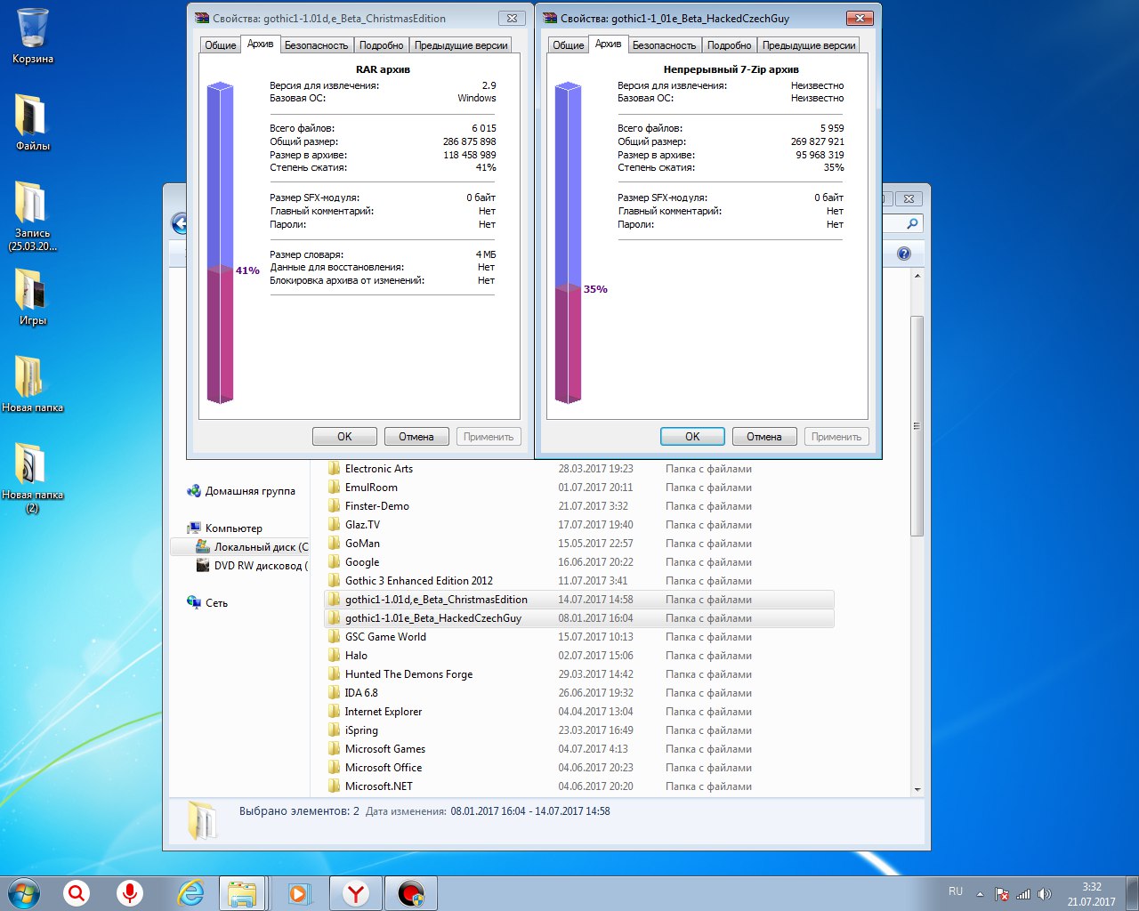This screenshot has width=1139, height=911.
Task: Open Безопасность tab in HackedCzechGuy properties
Action: 664,45
